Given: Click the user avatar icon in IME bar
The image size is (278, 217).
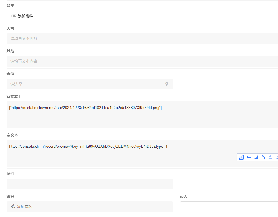Looking at the screenshot, I should coord(270,157).
